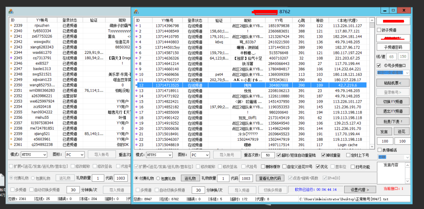This screenshot has height=209, width=424.
Task: Click the 子频道密码 button
Action: [393, 47]
